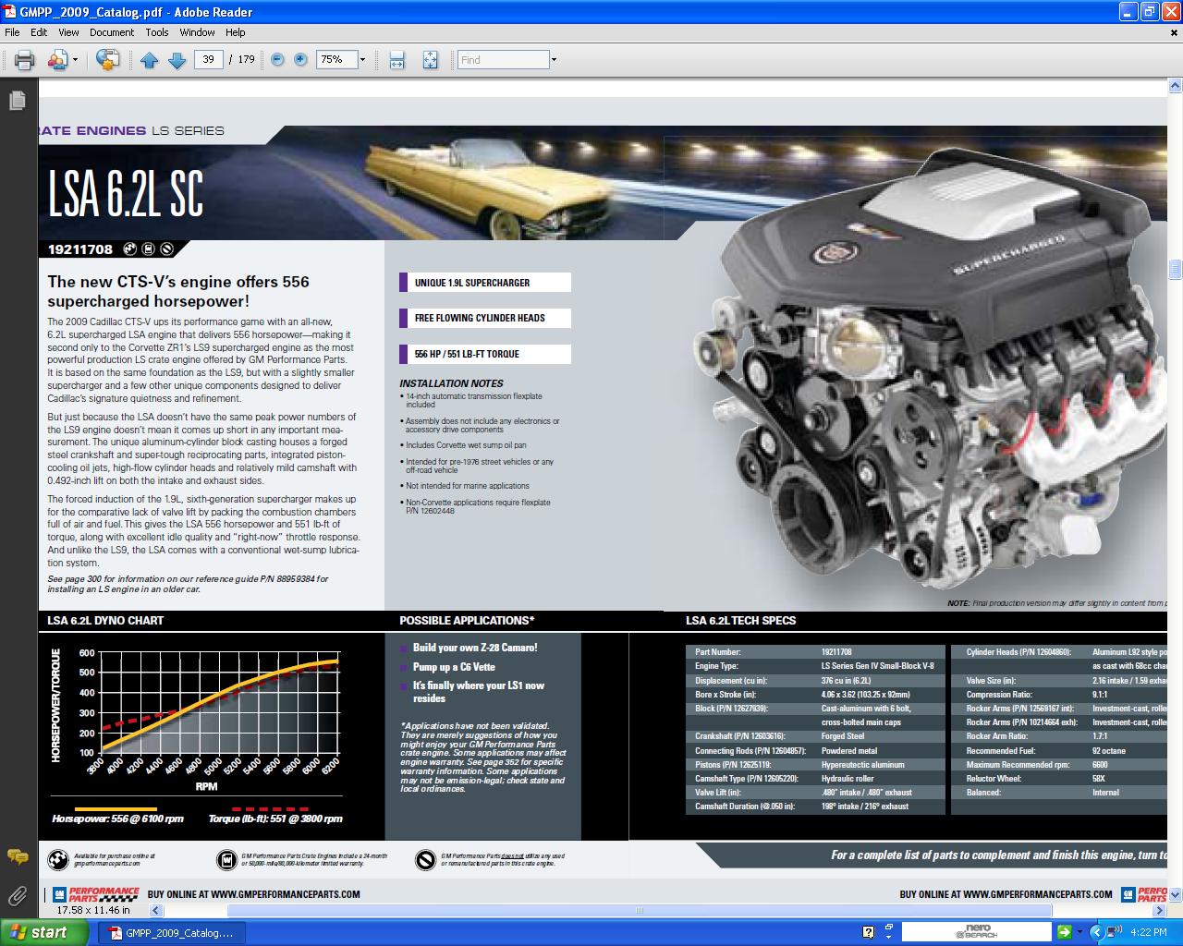This screenshot has width=1183, height=946.
Task: Open the Help menu
Action: (236, 32)
